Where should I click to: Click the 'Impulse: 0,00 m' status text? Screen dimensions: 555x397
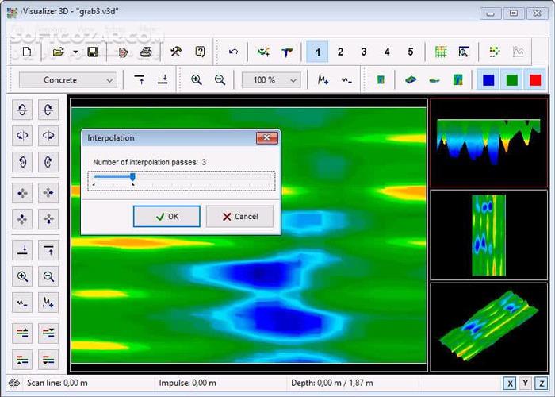click(x=188, y=383)
